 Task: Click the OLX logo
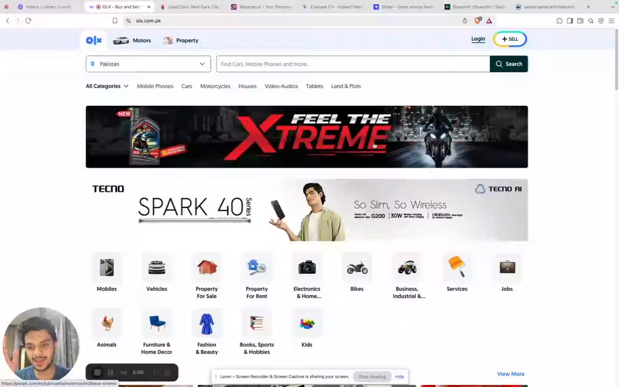tap(93, 40)
